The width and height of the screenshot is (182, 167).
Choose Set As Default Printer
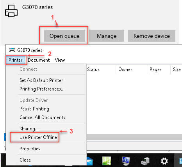[41, 80]
